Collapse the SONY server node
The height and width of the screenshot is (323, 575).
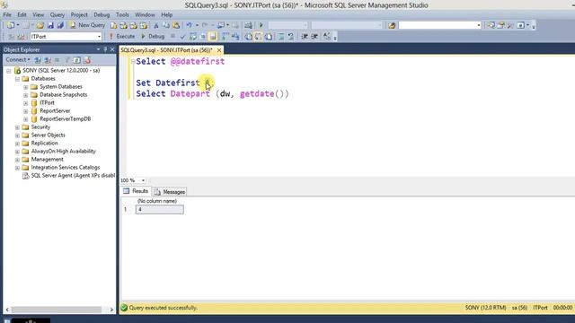9,71
